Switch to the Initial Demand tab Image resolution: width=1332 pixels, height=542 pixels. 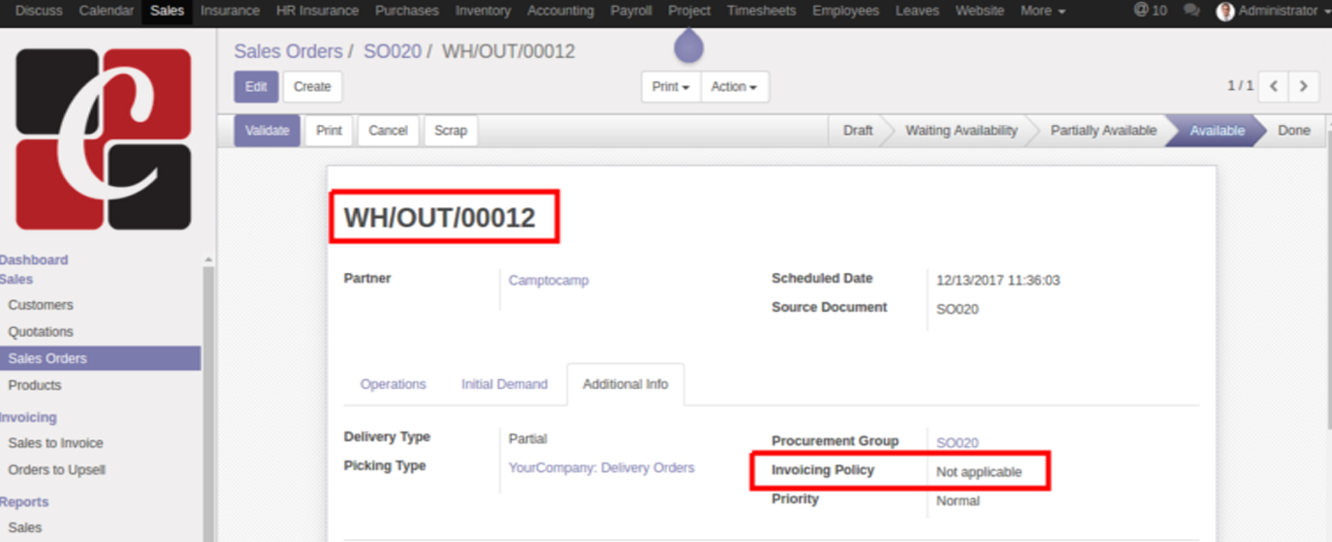504,384
